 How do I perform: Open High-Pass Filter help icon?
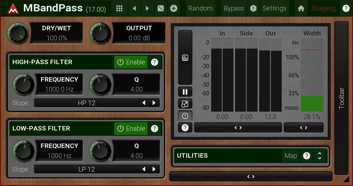click(x=155, y=62)
